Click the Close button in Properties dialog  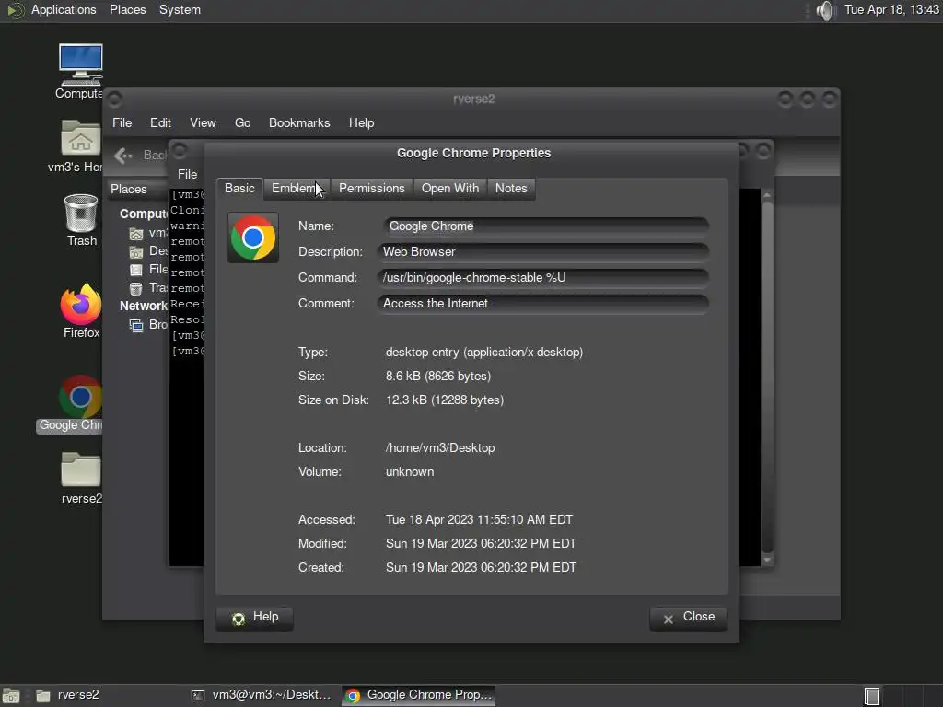(688, 618)
